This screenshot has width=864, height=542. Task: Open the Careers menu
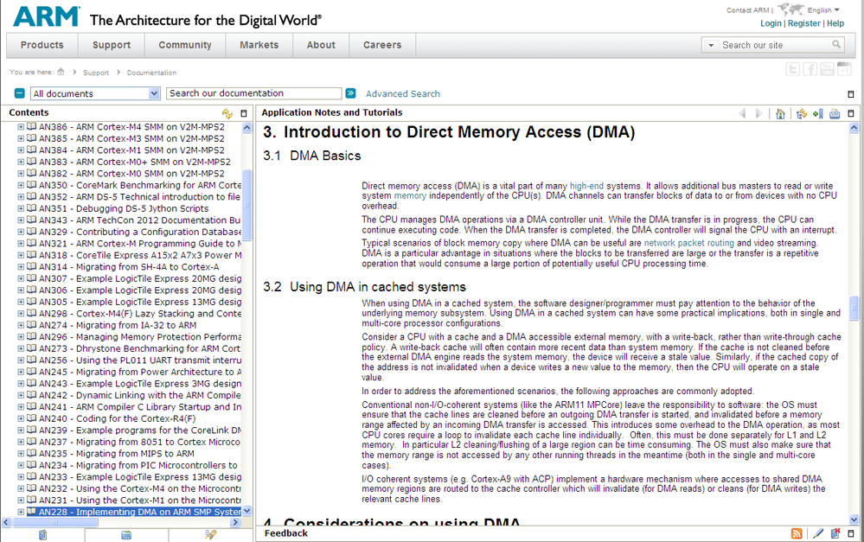click(x=382, y=45)
